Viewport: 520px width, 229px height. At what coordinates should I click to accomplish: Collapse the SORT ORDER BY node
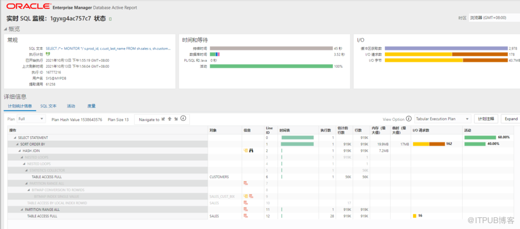17,144
